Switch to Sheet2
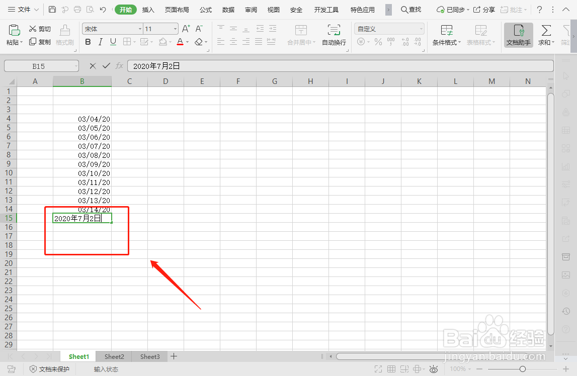This screenshot has width=577, height=376. tap(114, 356)
